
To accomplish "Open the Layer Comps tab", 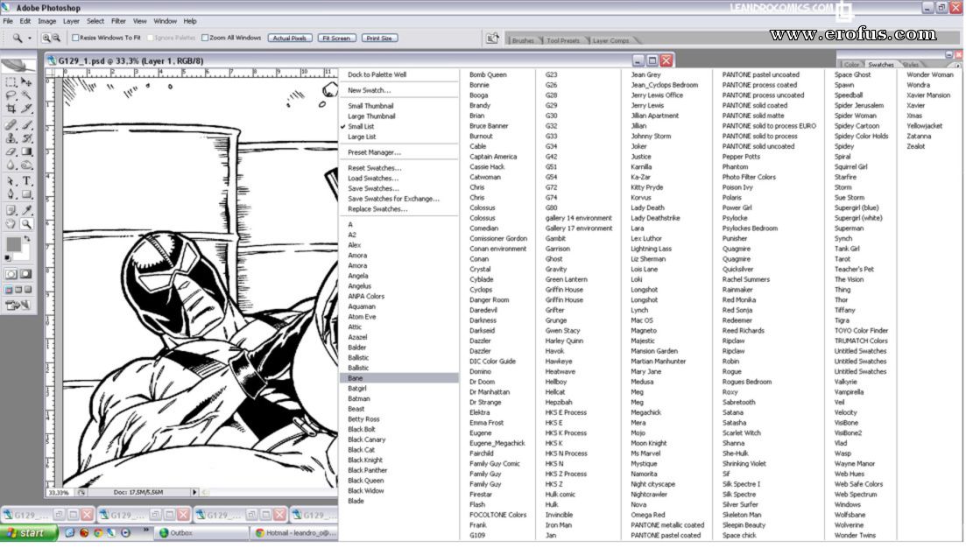I will point(610,40).
